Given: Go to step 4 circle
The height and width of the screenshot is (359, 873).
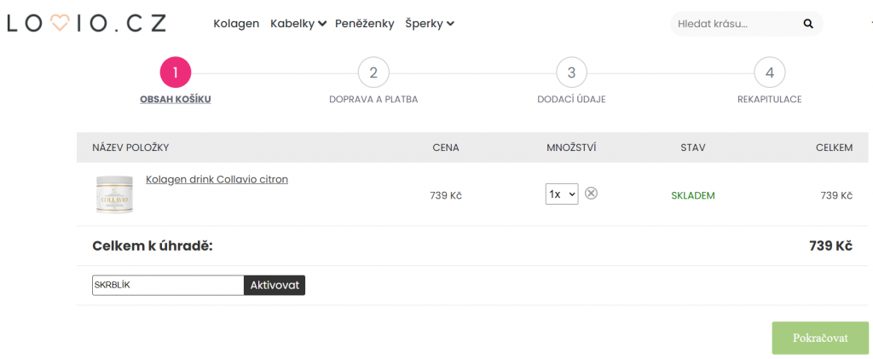Looking at the screenshot, I should coord(770,73).
